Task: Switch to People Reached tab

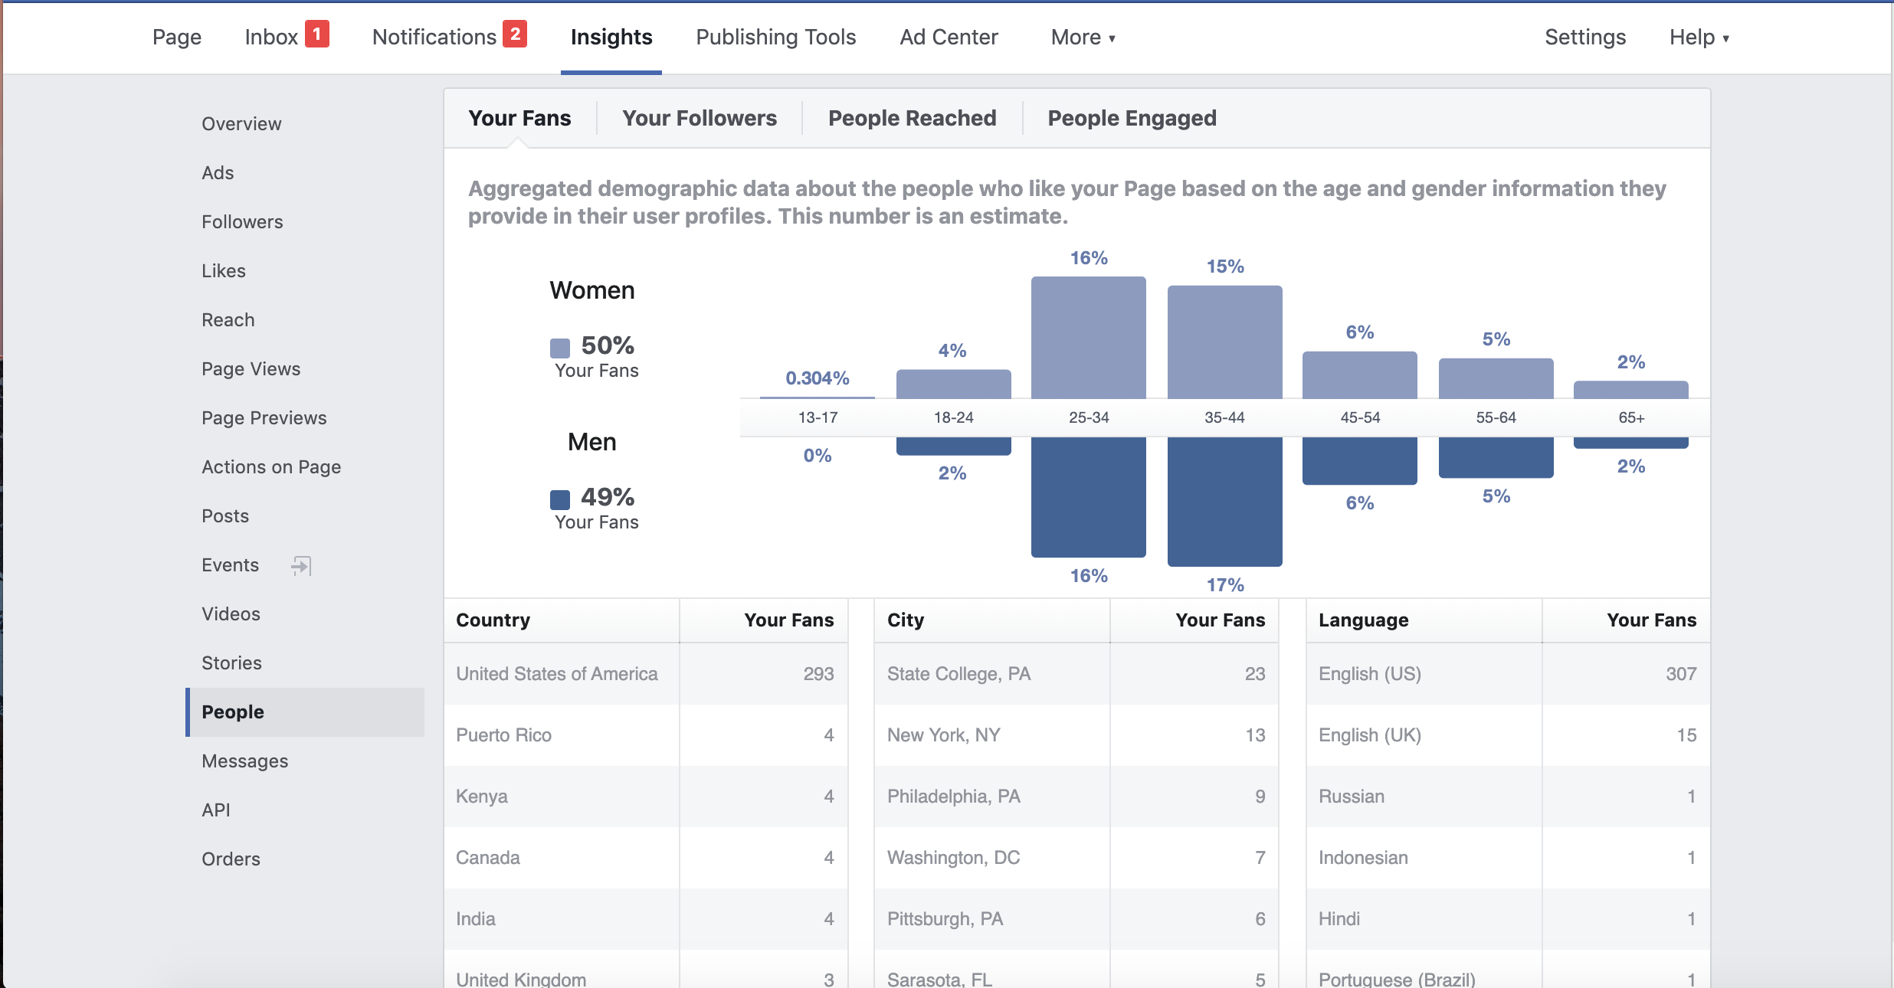Action: [x=912, y=118]
